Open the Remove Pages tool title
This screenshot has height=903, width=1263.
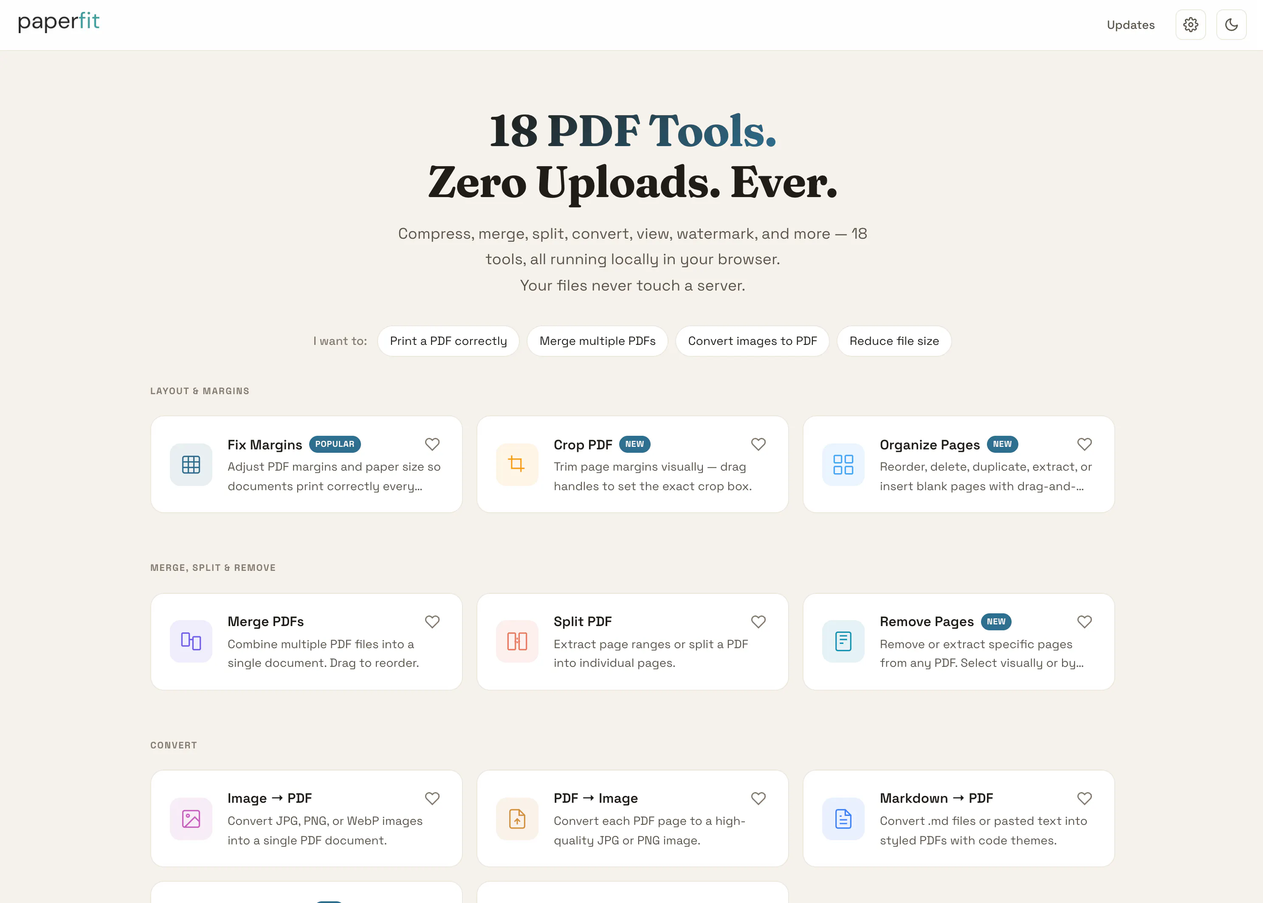point(927,622)
